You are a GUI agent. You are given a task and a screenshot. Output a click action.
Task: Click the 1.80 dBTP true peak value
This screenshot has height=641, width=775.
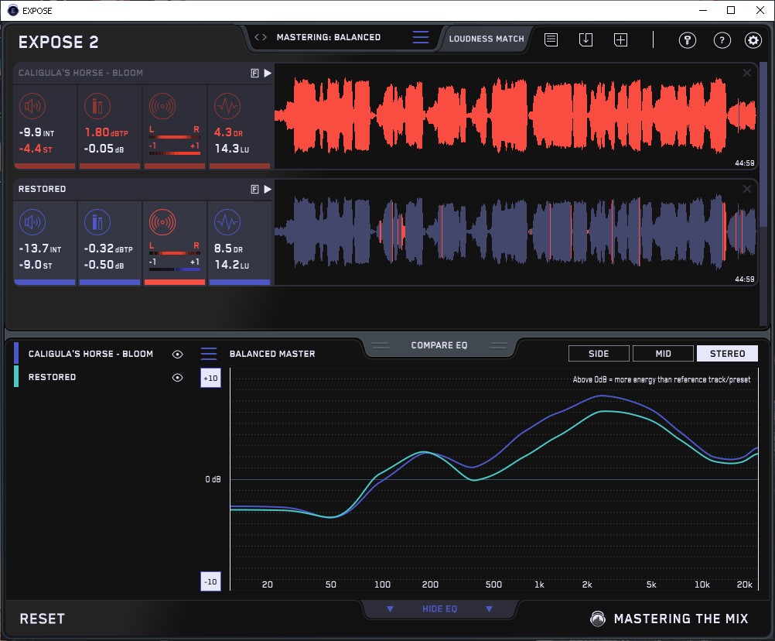106,132
